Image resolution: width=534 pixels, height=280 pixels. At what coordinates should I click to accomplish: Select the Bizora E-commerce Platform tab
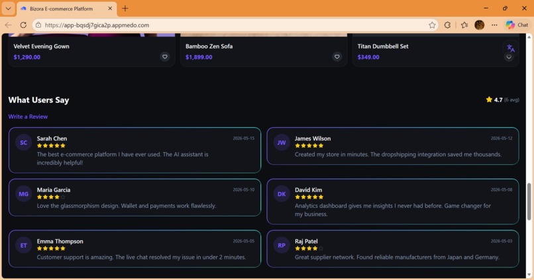(x=66, y=9)
